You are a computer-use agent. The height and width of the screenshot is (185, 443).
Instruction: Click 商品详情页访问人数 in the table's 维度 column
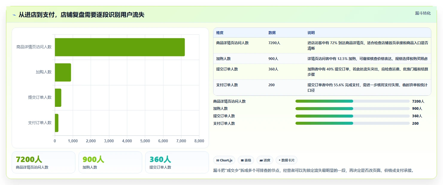[x=232, y=43]
